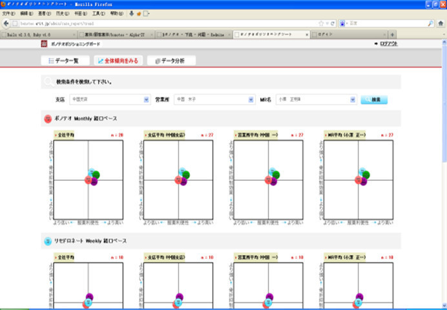Click the リセドロネート Weekly 錠口ベース heading
447x310 pixels.
90,242
